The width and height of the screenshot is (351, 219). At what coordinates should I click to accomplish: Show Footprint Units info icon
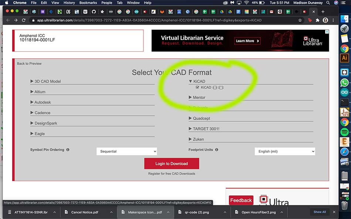click(217, 150)
